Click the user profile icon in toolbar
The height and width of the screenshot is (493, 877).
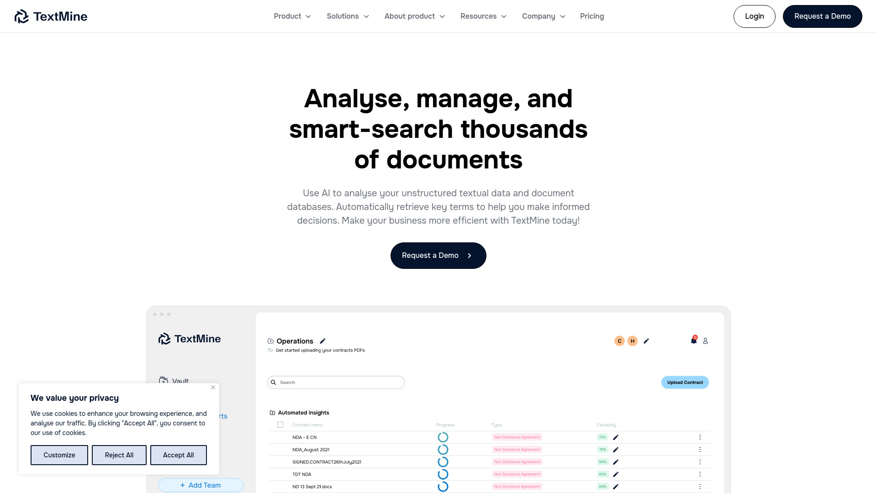[x=705, y=341]
